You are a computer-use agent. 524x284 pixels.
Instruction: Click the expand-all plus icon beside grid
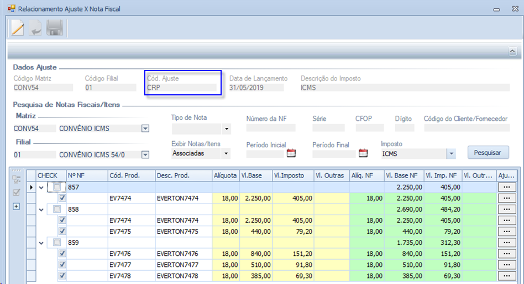16,206
